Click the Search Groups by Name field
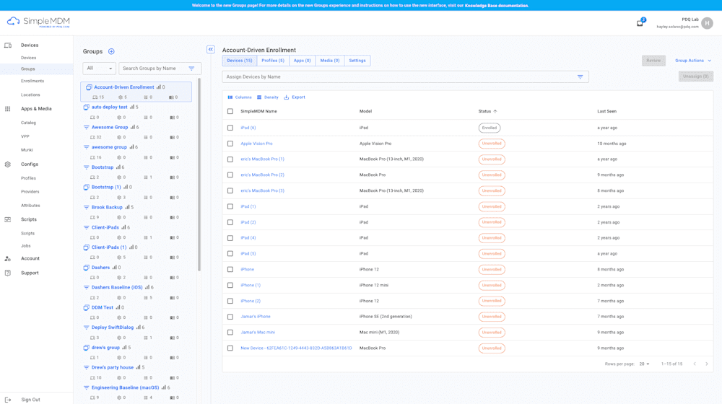 pyautogui.click(x=160, y=69)
